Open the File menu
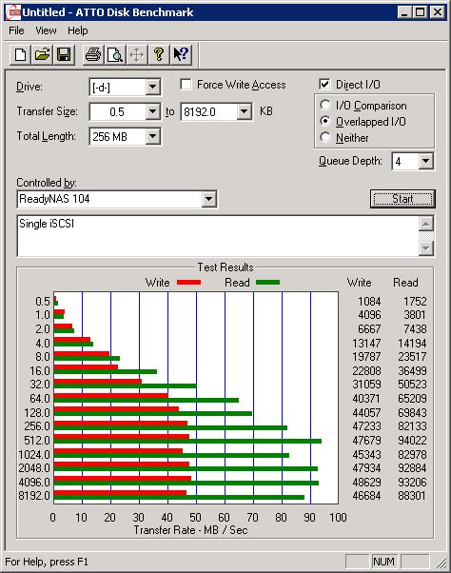The image size is (451, 573). tap(16, 30)
